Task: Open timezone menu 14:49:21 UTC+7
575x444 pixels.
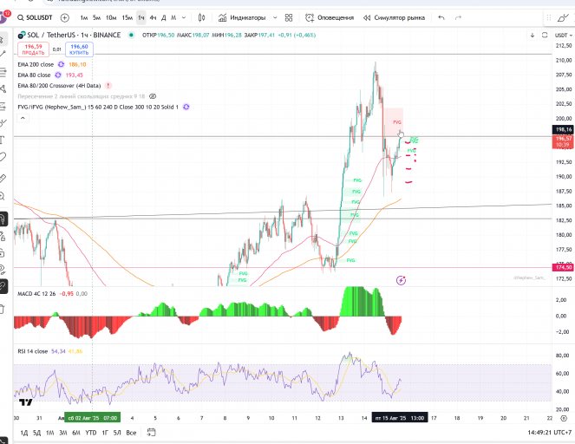Action: [549, 433]
